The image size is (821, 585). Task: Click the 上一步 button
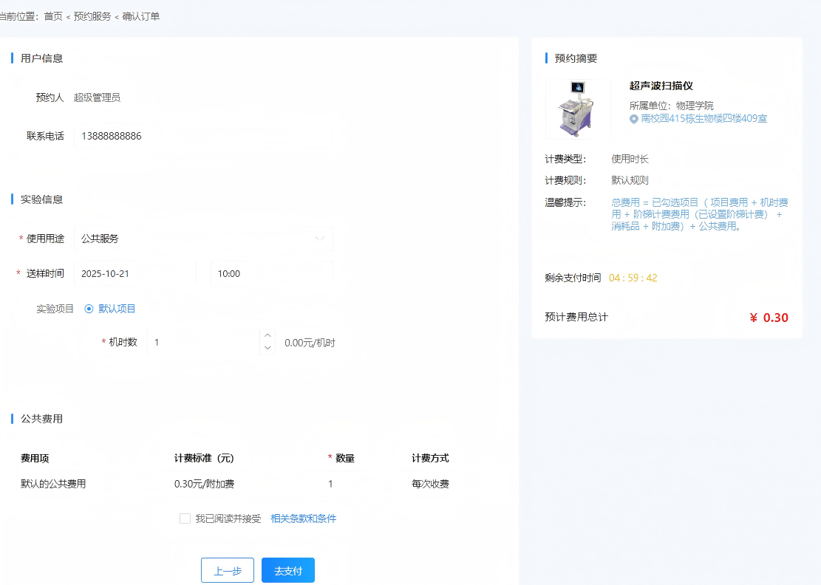[227, 570]
